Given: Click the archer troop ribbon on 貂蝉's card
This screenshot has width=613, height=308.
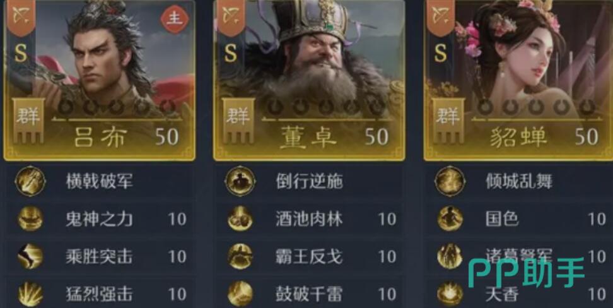Looking at the screenshot, I should [x=440, y=18].
